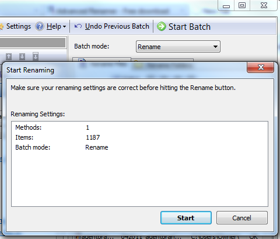Image resolution: width=280 pixels, height=239 pixels.
Task: Select the Items 1187 row in settings list
Action: [x=139, y=137]
